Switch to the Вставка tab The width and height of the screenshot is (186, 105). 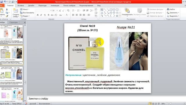click(21, 6)
